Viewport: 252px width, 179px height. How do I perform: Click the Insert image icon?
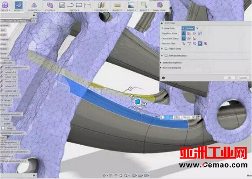131,5
